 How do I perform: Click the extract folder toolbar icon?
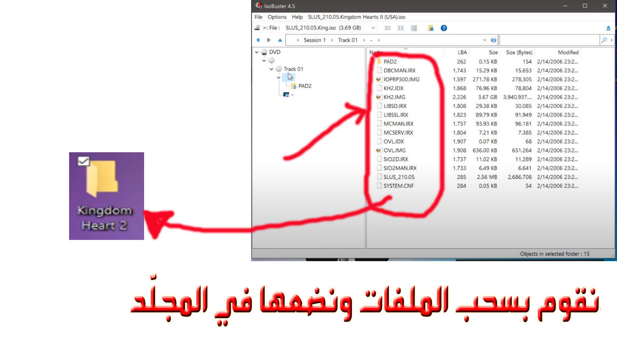point(430,28)
